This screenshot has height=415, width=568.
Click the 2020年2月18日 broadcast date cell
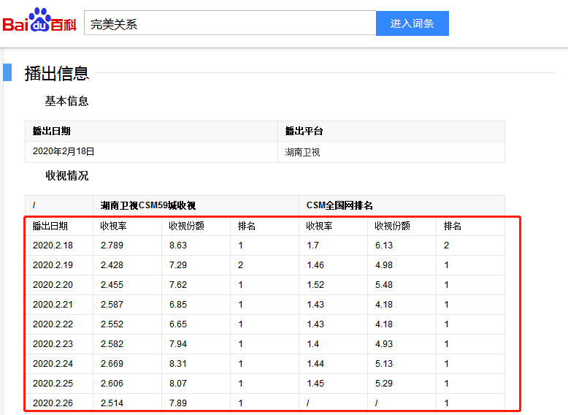coord(151,151)
